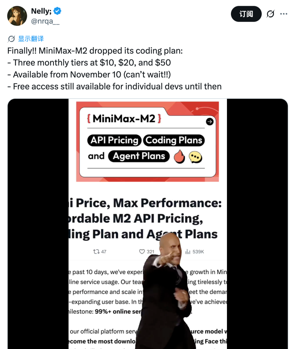The height and width of the screenshot is (349, 294).
Task: Open the embedded MiniMax-M2 video thumbnail
Action: tap(148, 224)
